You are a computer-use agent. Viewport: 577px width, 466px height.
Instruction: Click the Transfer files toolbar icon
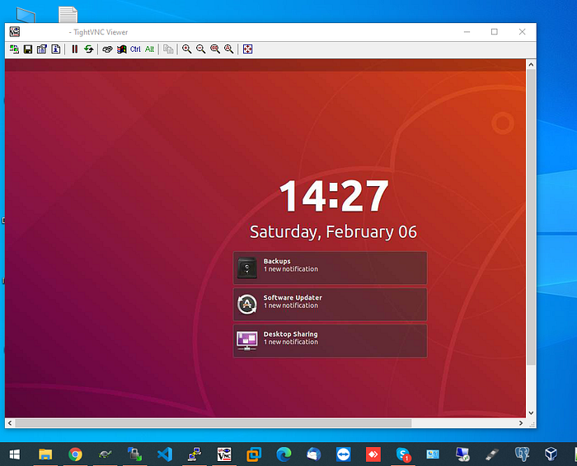coord(168,49)
